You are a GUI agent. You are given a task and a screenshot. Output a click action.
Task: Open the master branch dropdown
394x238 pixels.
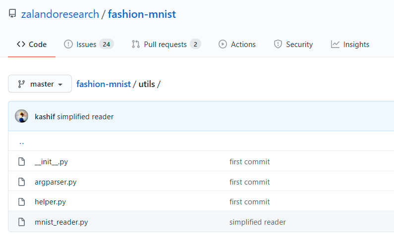coord(40,84)
